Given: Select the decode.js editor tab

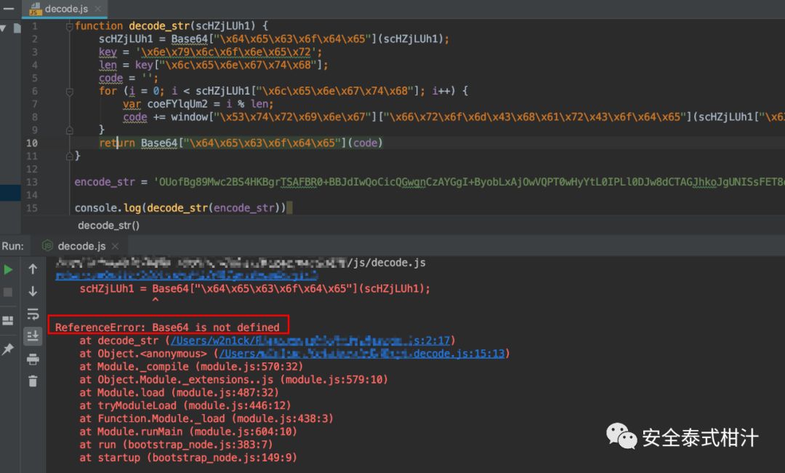Looking at the screenshot, I should coord(65,9).
